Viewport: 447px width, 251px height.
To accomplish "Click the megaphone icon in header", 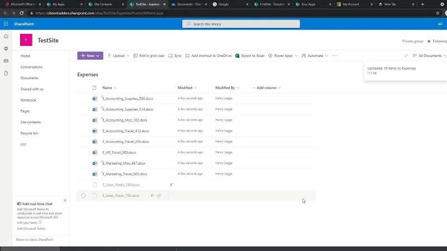I will (440, 24).
